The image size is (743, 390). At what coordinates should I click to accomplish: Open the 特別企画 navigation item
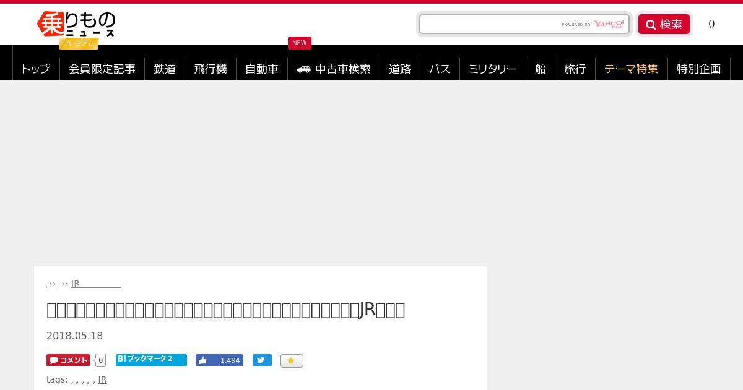[699, 69]
